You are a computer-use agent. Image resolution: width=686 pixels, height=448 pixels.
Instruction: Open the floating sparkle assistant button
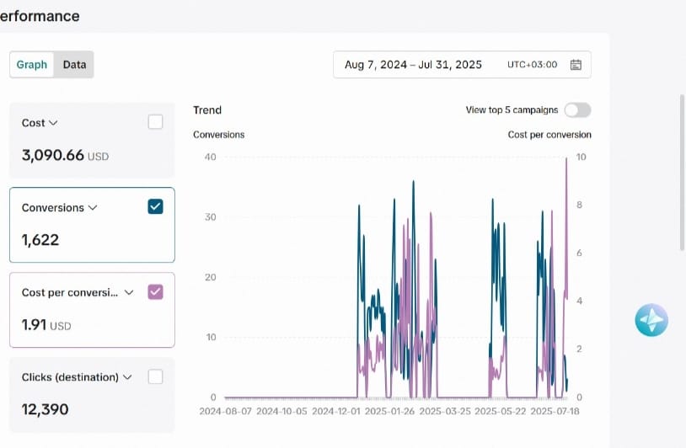(x=651, y=320)
